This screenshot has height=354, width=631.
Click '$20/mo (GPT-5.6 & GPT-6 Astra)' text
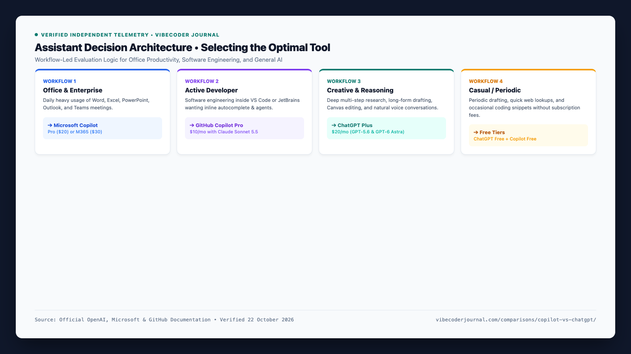(x=368, y=132)
